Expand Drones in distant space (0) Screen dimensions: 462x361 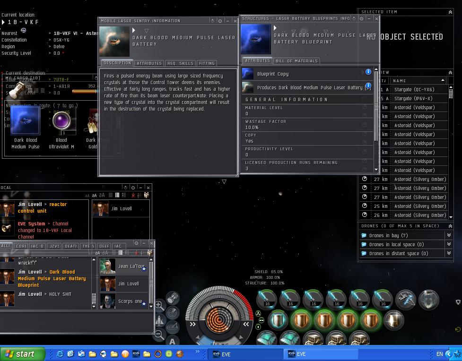449,253
